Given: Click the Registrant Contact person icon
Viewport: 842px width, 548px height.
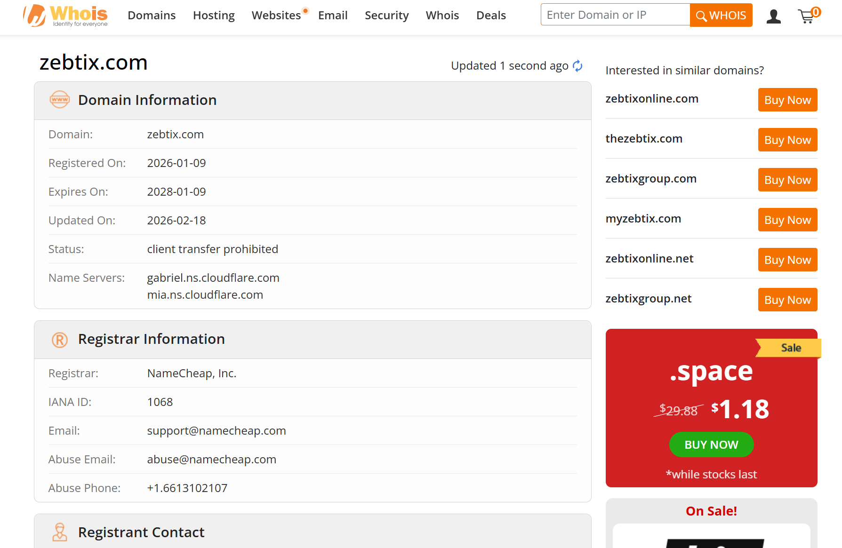Looking at the screenshot, I should pos(60,532).
